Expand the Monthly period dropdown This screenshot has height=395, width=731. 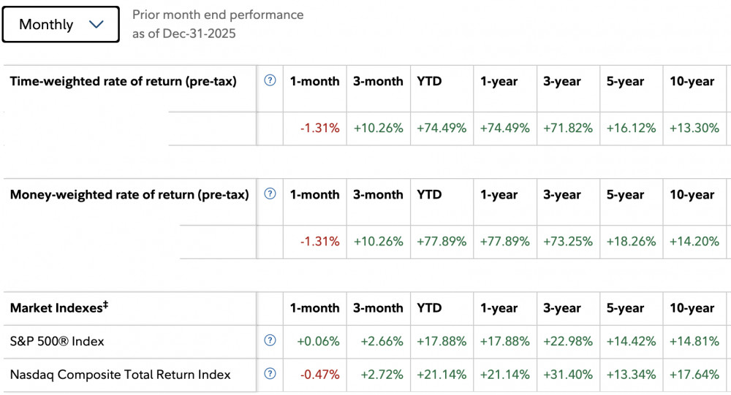[61, 24]
